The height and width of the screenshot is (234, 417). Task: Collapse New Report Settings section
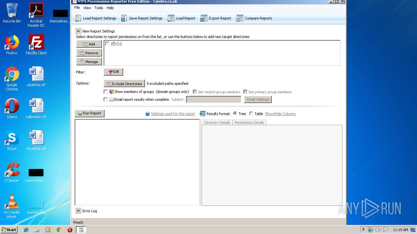click(78, 31)
